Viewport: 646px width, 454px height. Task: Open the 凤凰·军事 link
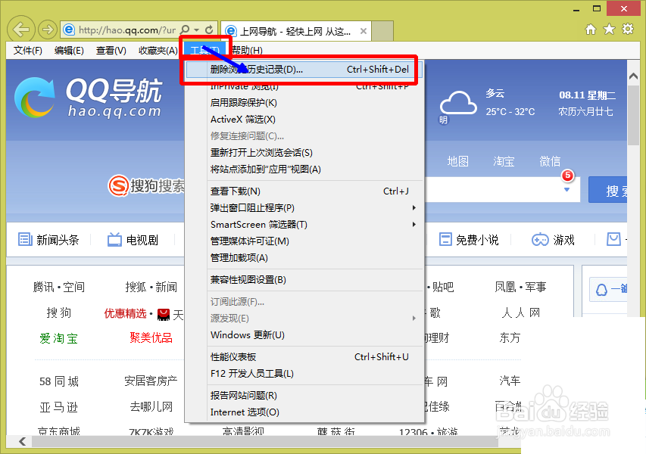tap(521, 288)
